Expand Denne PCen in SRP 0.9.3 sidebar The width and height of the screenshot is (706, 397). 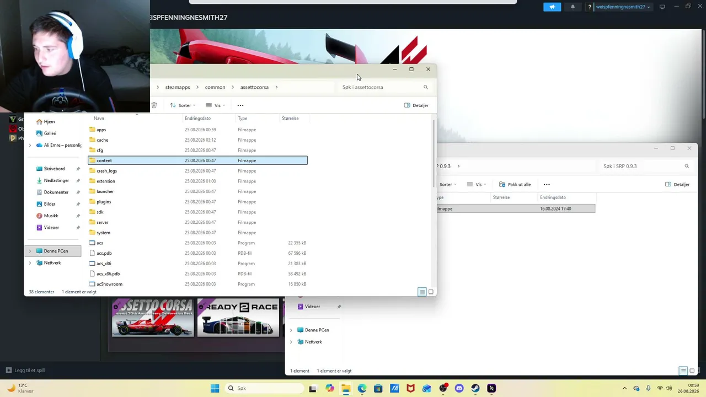coord(291,330)
